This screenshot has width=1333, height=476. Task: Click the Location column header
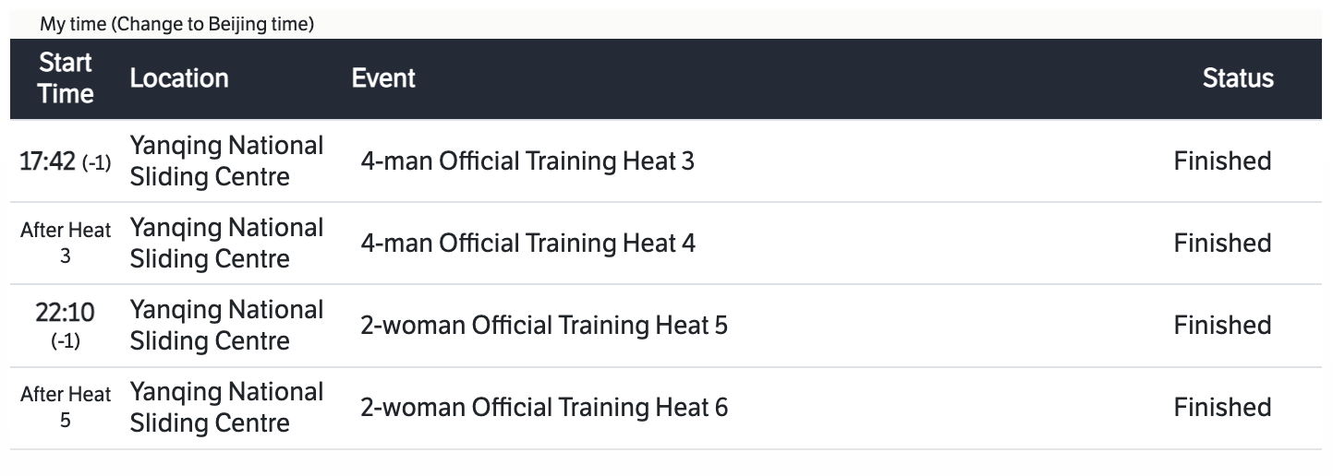(x=179, y=78)
